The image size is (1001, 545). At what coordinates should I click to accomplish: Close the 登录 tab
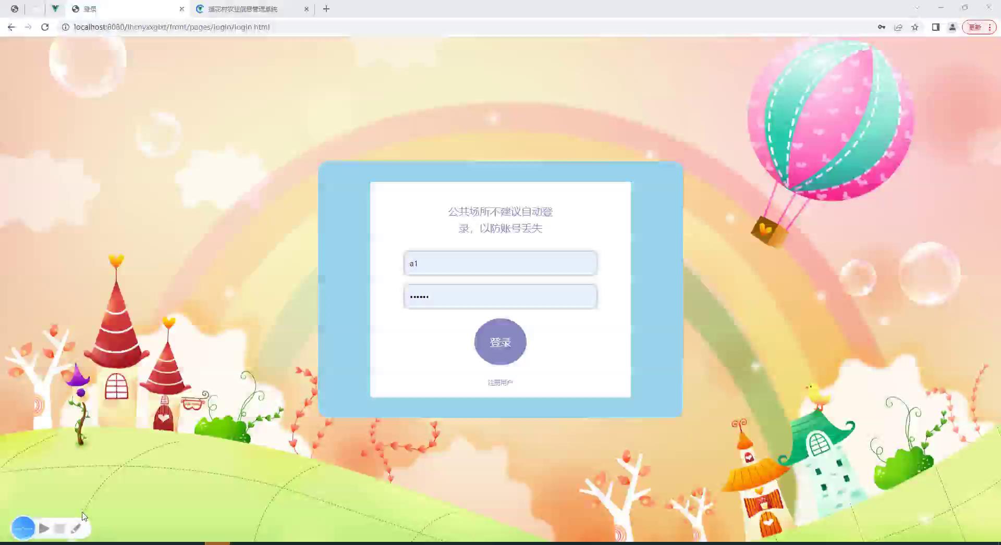[181, 9]
